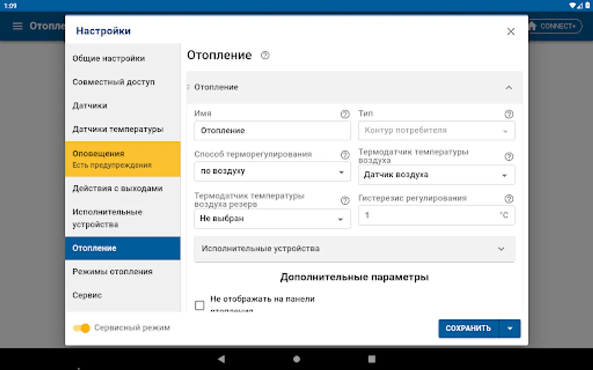
Task: Show help for Термодатчик температуры воздуха резерв
Action: pos(345,200)
